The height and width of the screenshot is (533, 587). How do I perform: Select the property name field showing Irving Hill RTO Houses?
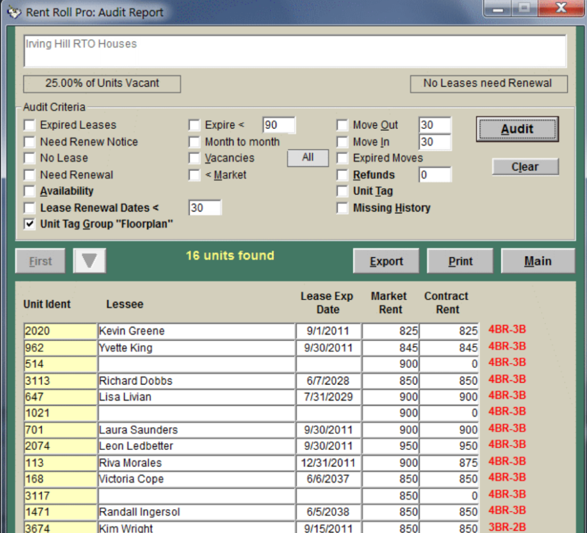click(293, 50)
